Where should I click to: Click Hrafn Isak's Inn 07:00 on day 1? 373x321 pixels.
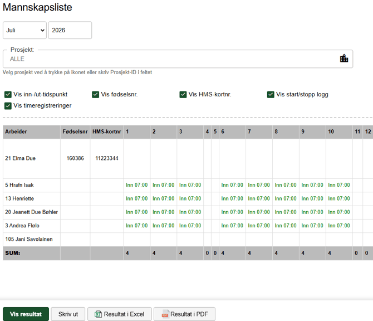pyautogui.click(x=137, y=185)
